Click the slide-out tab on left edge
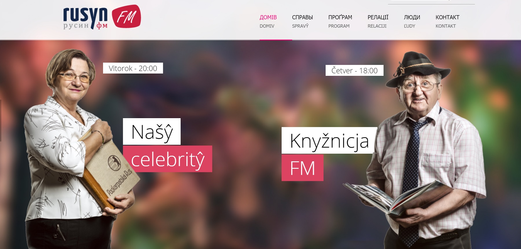This screenshot has width=521, height=249. (x=1, y=120)
